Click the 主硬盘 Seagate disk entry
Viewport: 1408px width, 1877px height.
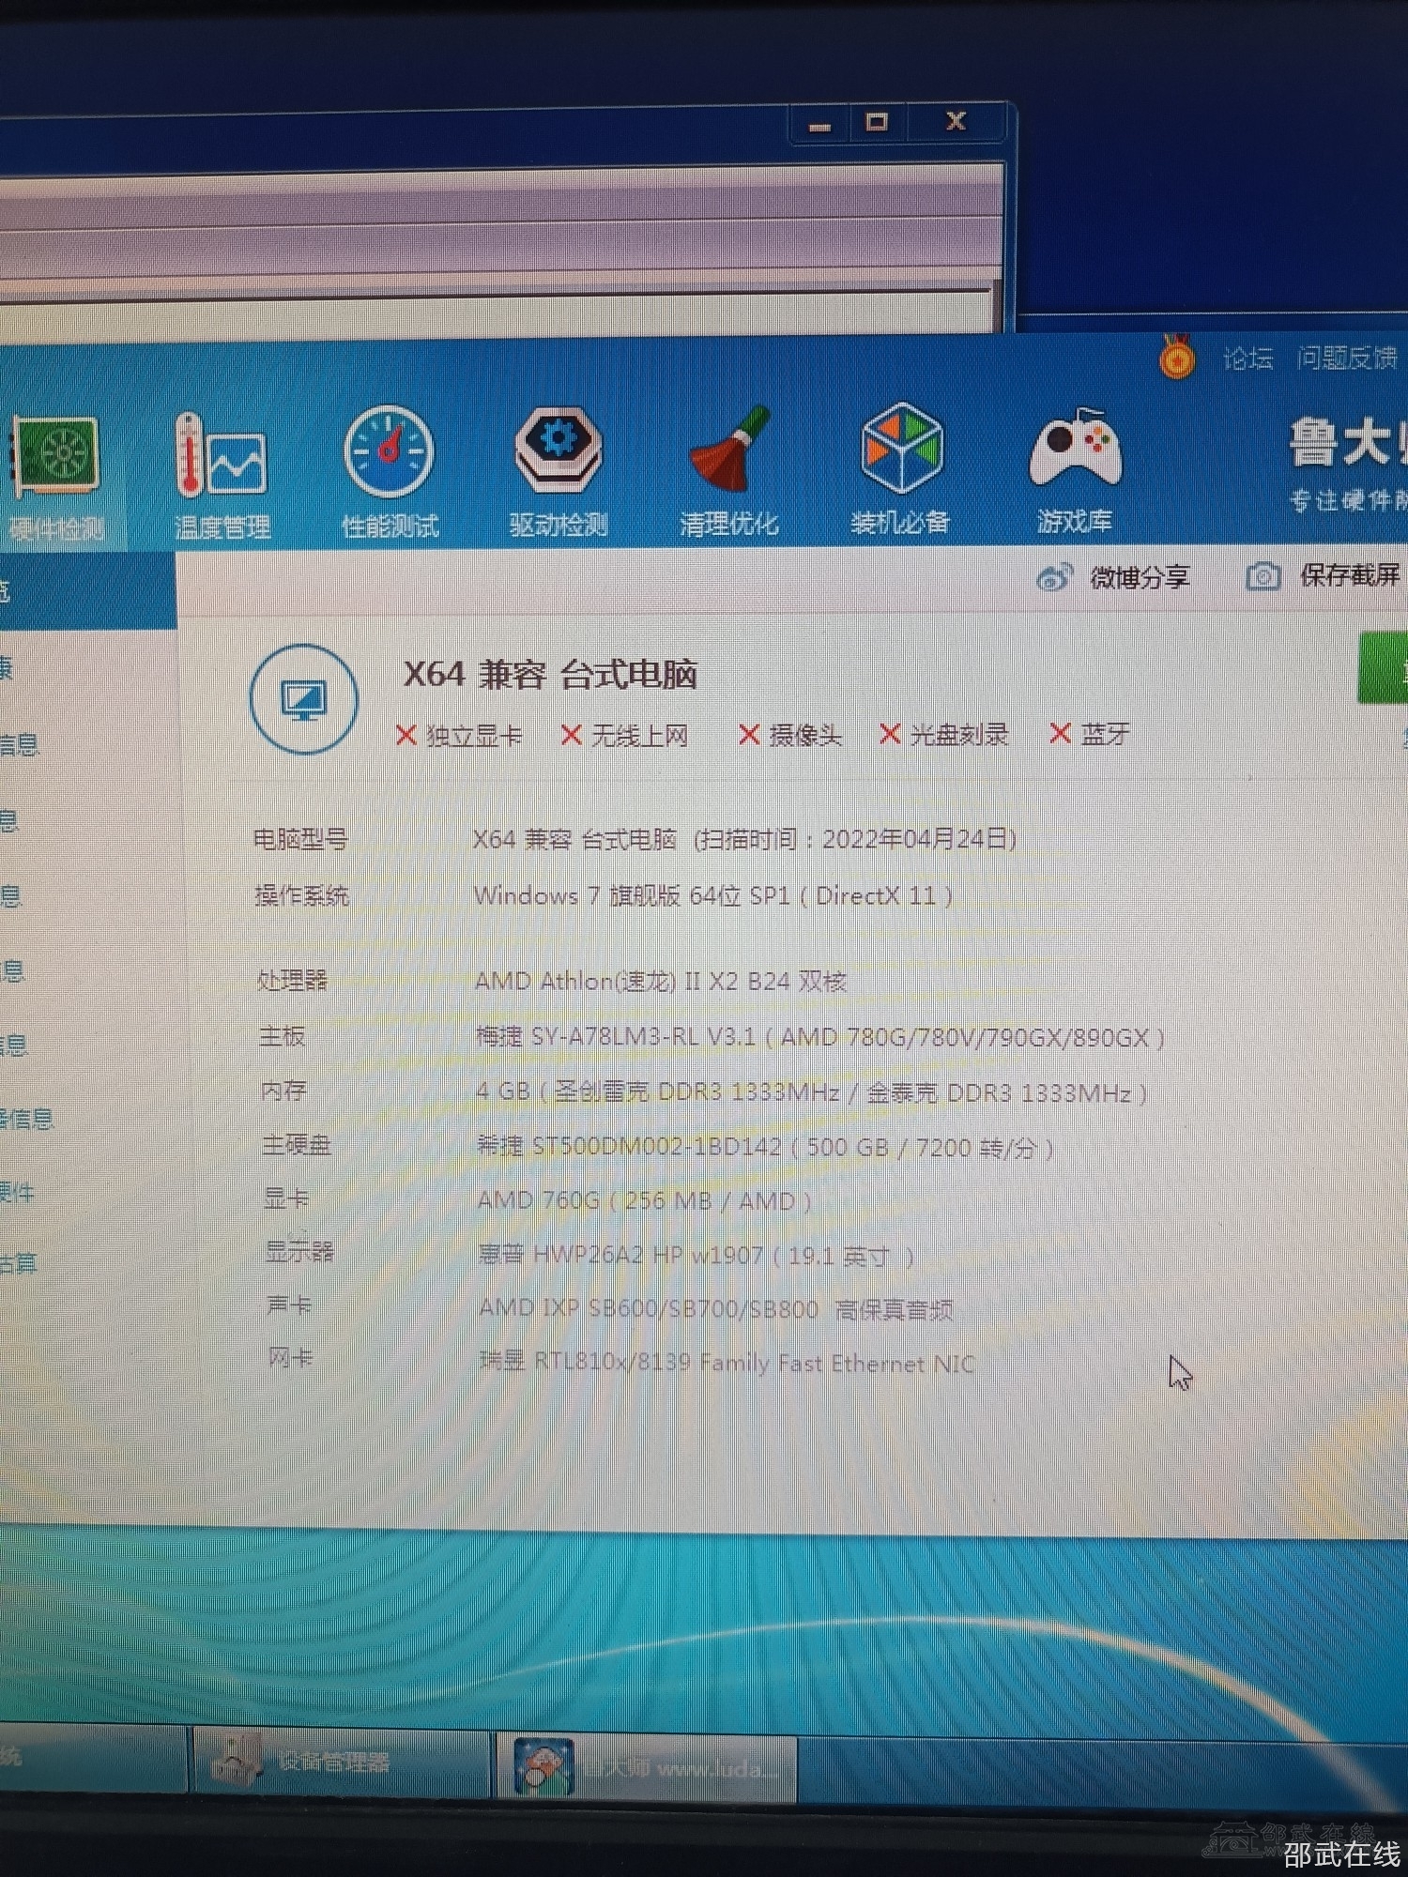(764, 1147)
